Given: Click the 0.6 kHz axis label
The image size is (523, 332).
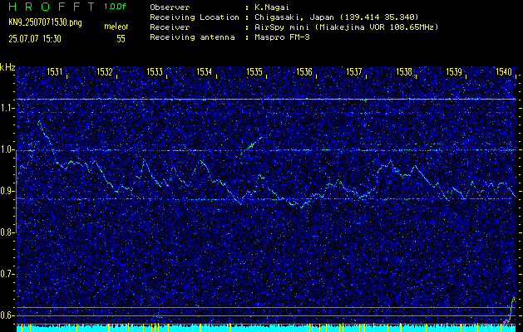Looking at the screenshot, I should pos(7,315).
